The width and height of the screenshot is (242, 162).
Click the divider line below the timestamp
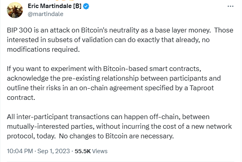121,162
